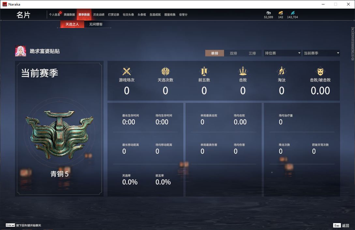
Task: Open the 赛季数据 tab
Action: click(x=84, y=14)
